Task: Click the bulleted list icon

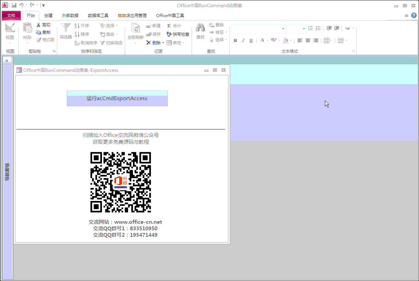Action: click(310, 29)
